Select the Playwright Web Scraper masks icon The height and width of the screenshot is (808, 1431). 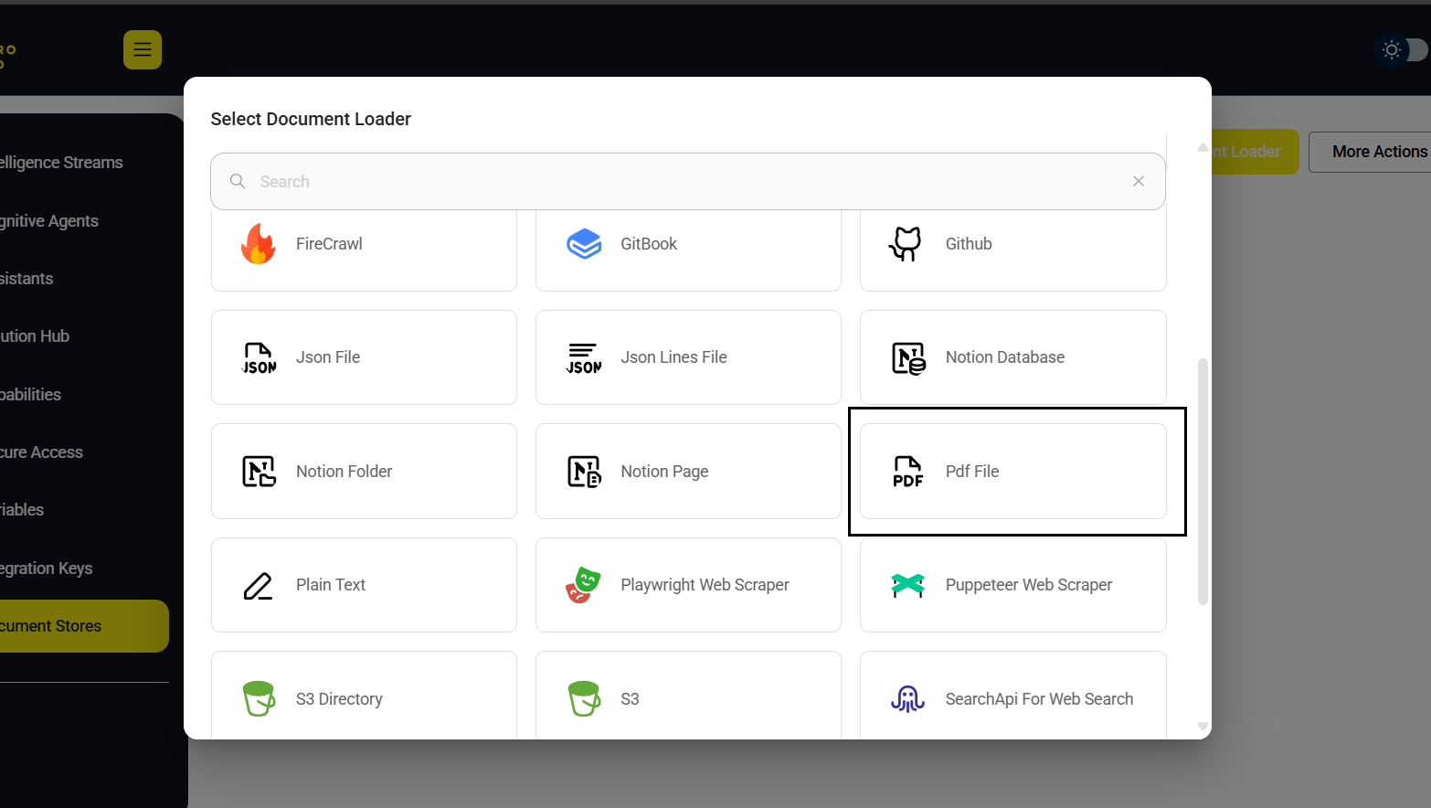click(x=583, y=585)
